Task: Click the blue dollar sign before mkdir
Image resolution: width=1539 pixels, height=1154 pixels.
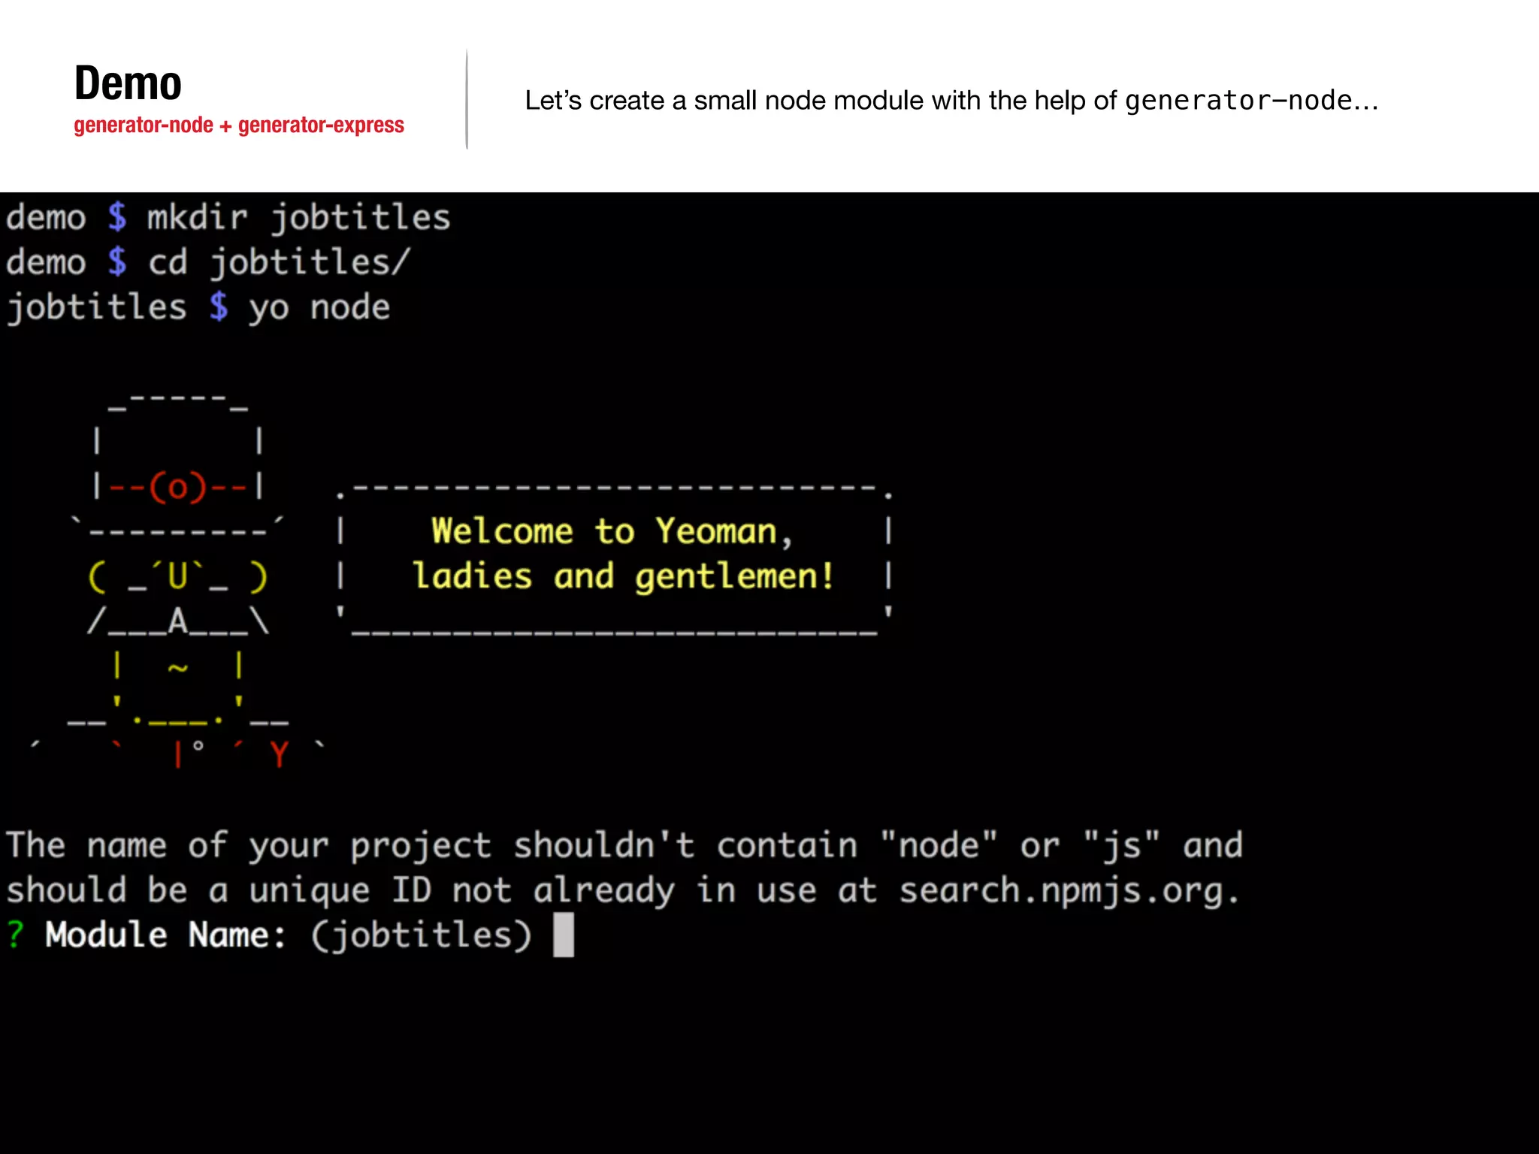Action: coord(116,218)
